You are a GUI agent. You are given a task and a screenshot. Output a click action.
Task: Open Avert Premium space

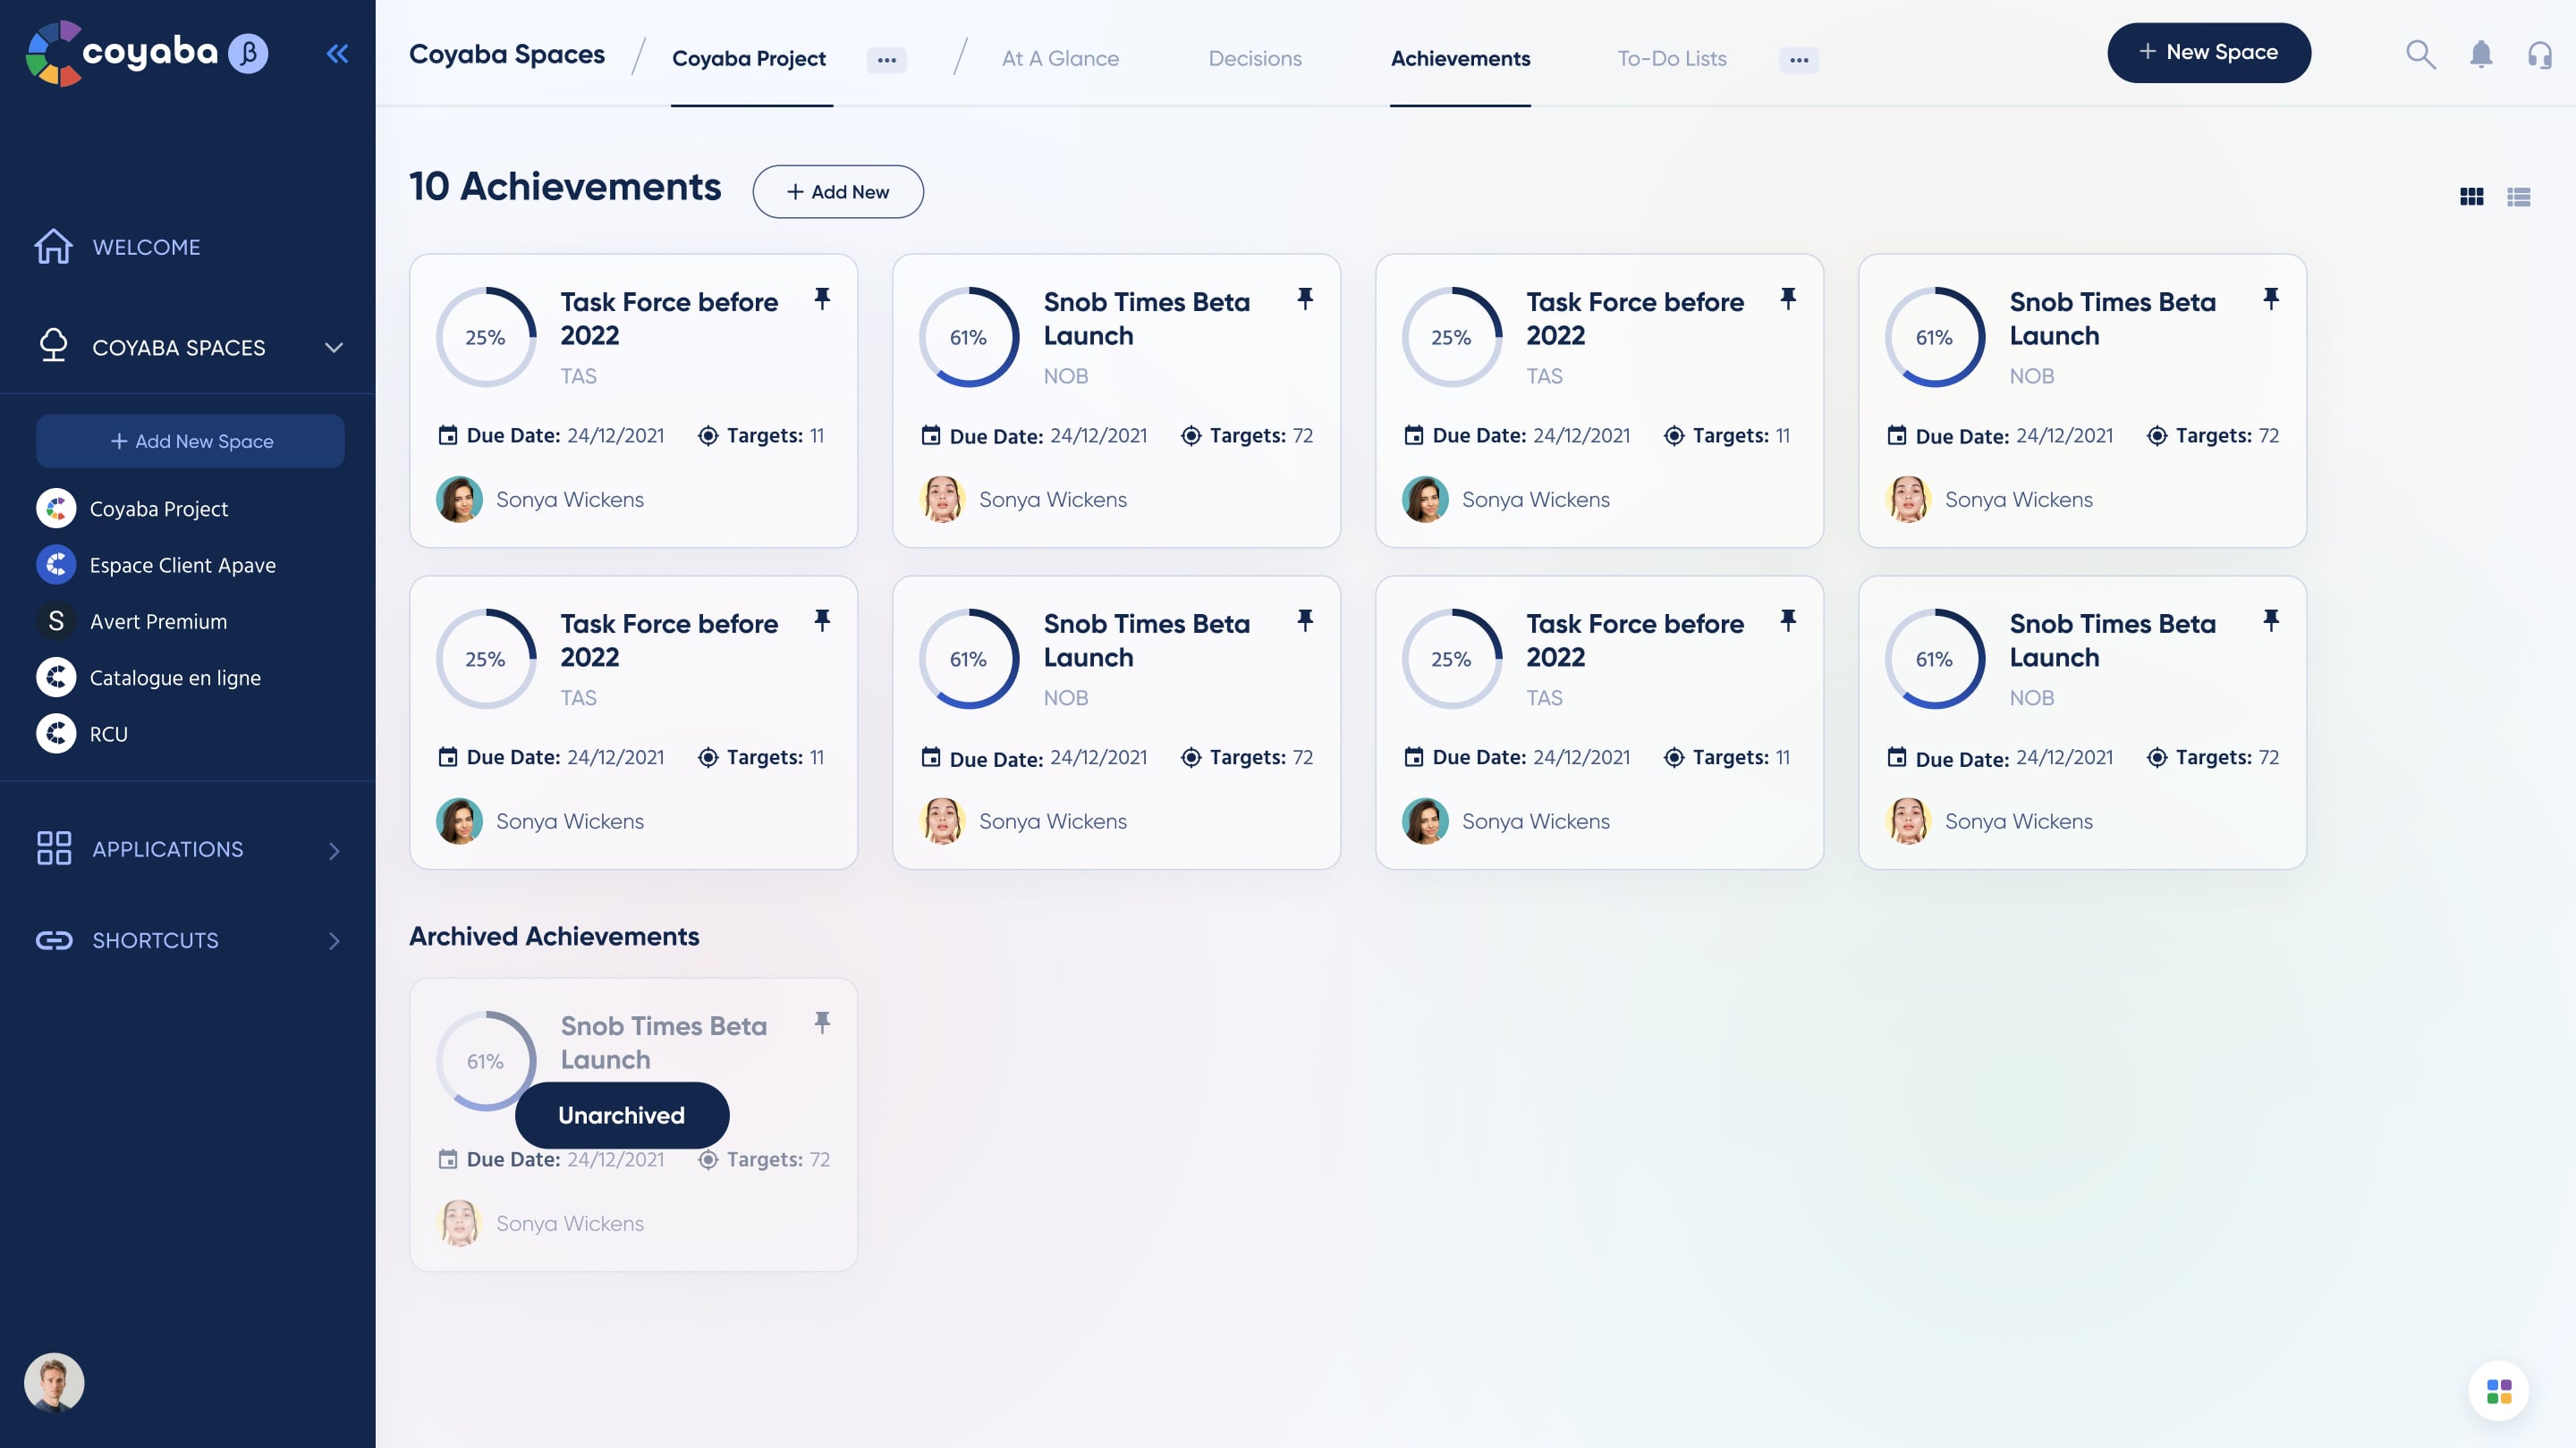(x=158, y=620)
